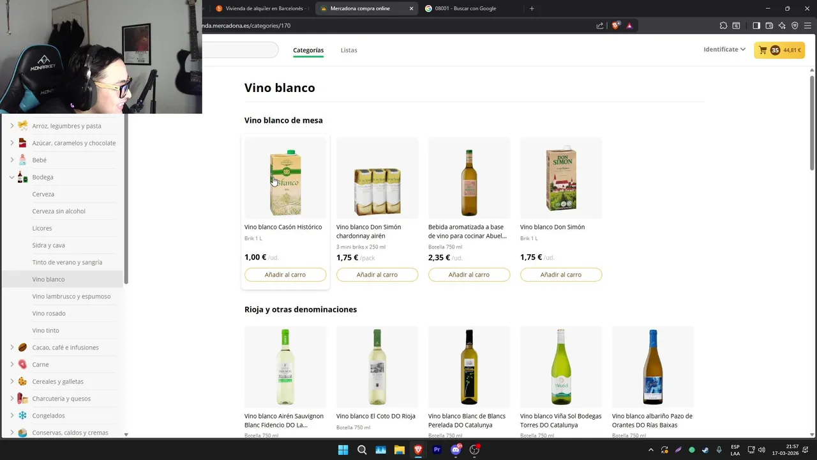Expand the Congelados category chevron
Image resolution: width=817 pixels, height=460 pixels.
pos(11,415)
